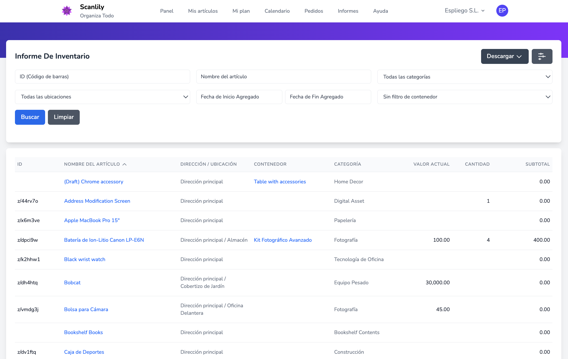The image size is (568, 359).
Task: Navigate to the Calendario page
Action: click(277, 11)
